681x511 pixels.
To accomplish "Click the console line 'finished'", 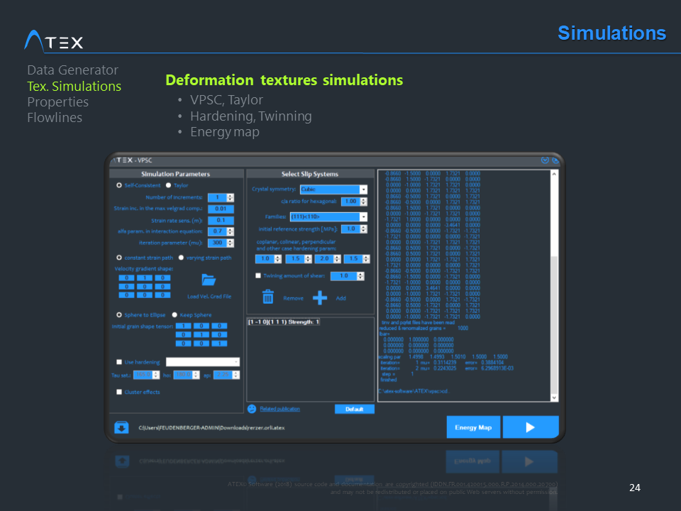I will [x=389, y=379].
